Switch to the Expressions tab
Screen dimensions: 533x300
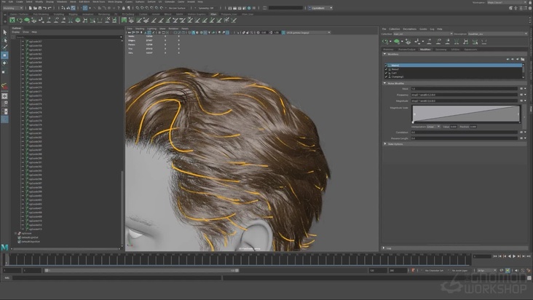470,50
